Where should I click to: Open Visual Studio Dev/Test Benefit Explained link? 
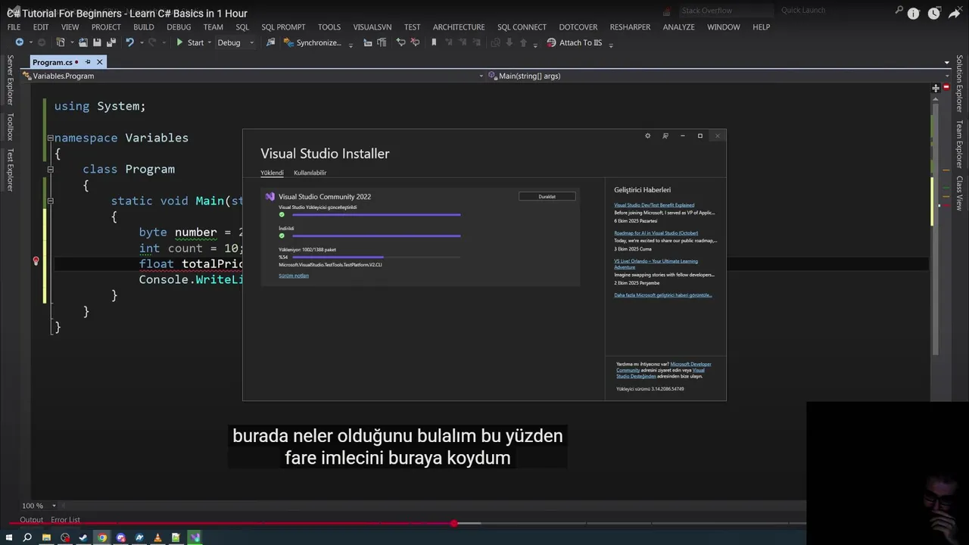(654, 205)
